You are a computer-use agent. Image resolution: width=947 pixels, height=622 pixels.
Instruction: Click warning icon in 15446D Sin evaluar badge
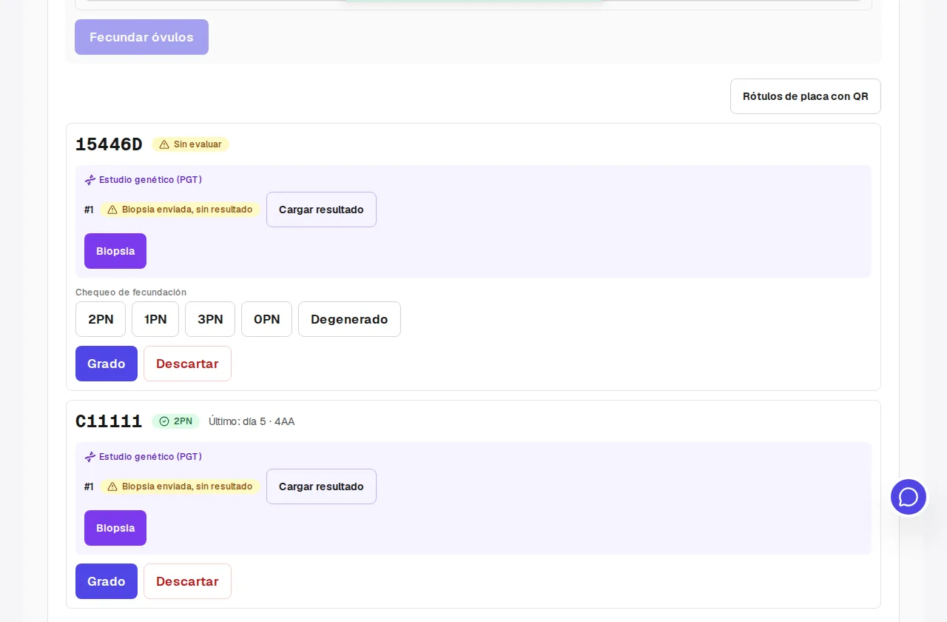(164, 144)
